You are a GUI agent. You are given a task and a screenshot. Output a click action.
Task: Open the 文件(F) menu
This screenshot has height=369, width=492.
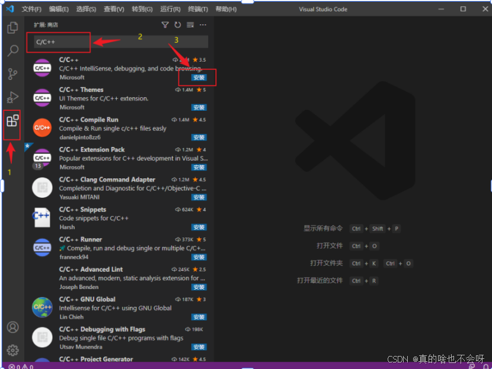point(31,9)
